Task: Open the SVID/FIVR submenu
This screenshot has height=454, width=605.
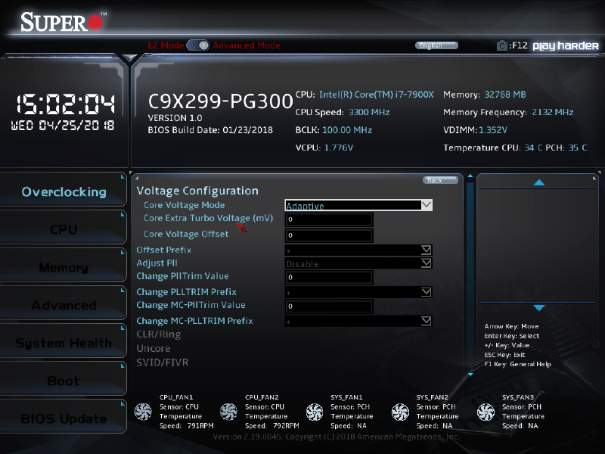Action: tap(163, 362)
